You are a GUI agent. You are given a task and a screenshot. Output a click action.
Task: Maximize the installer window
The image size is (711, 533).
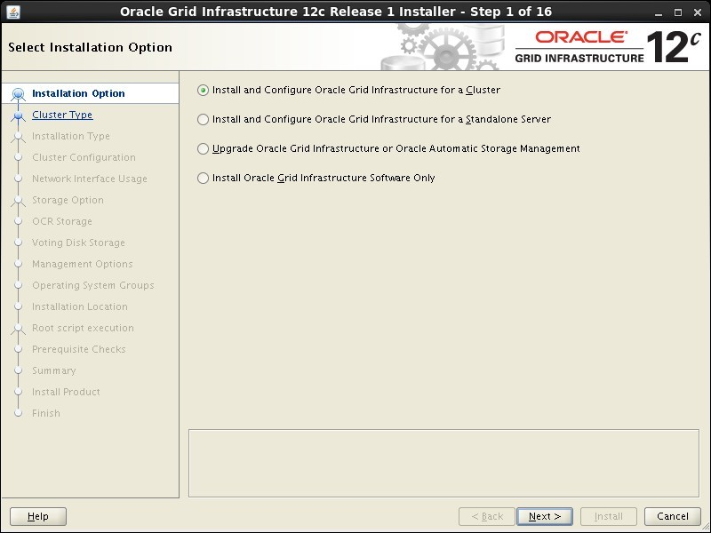[x=678, y=12]
